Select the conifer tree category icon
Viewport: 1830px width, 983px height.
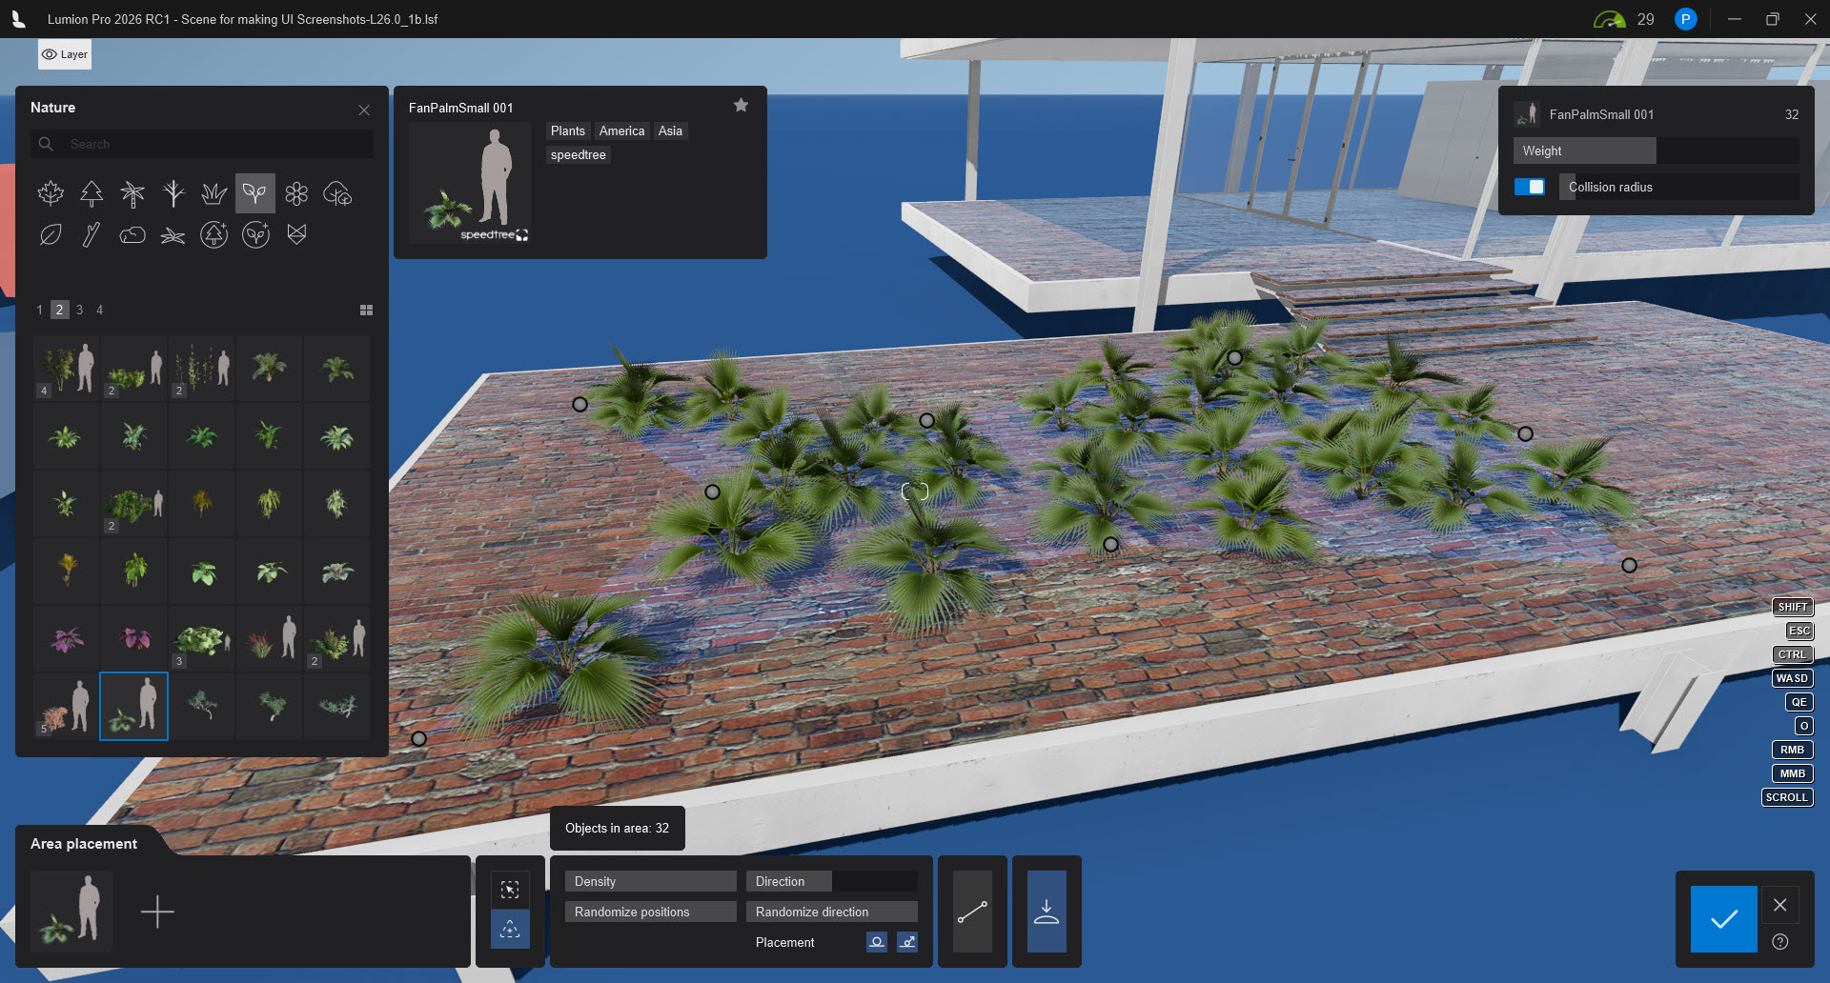pyautogui.click(x=91, y=194)
